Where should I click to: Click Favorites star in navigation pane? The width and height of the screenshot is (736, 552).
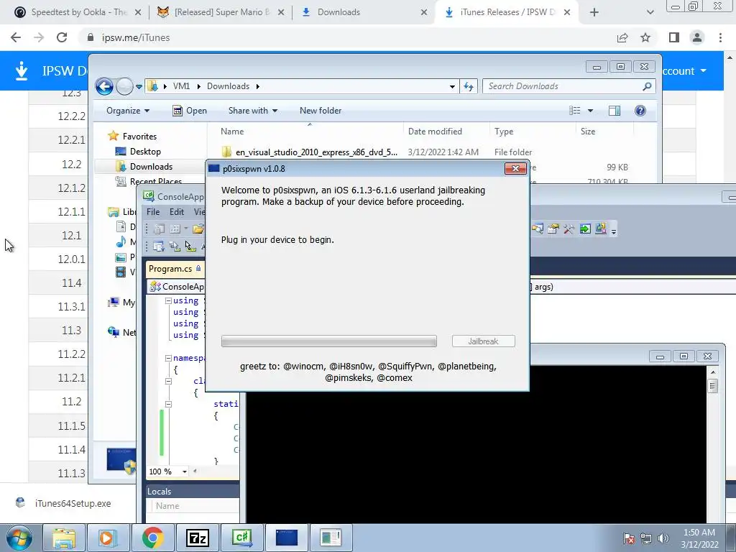113,136
